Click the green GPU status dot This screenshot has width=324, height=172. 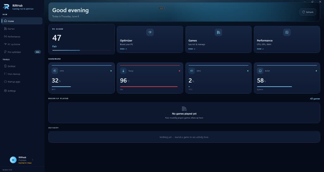[248, 71]
